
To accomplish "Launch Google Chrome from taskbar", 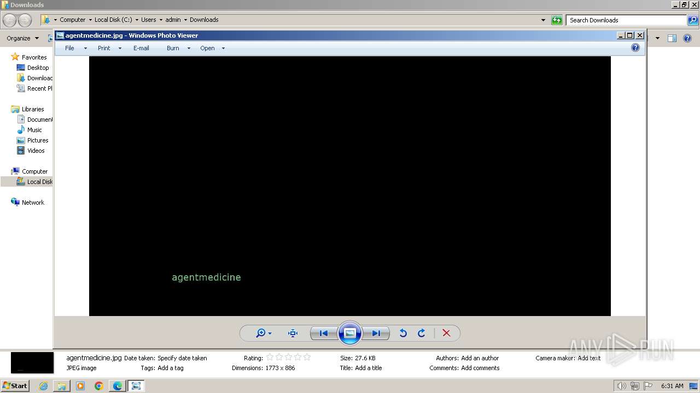I will pyautogui.click(x=99, y=386).
